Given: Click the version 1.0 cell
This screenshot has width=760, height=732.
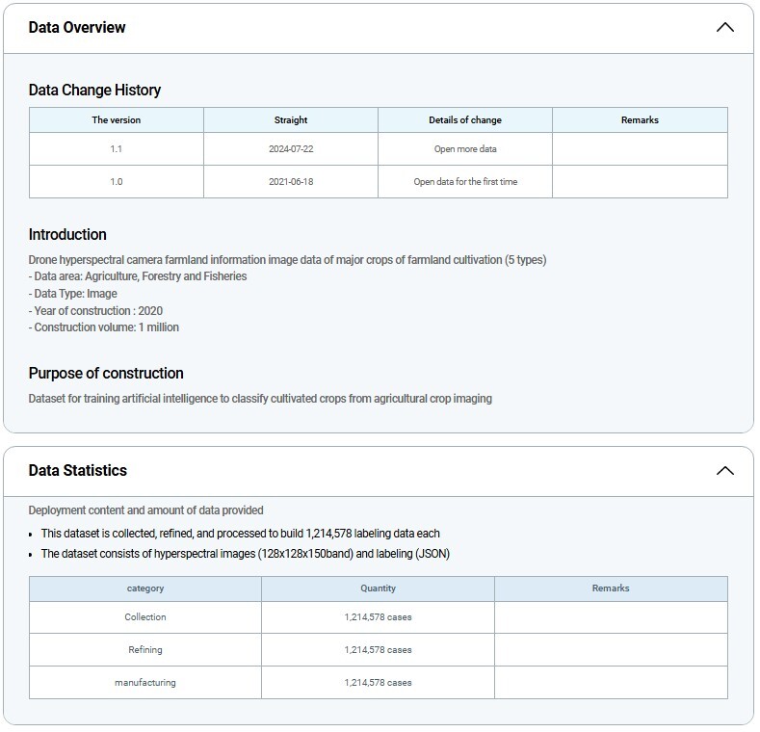Looking at the screenshot, I should [x=117, y=182].
